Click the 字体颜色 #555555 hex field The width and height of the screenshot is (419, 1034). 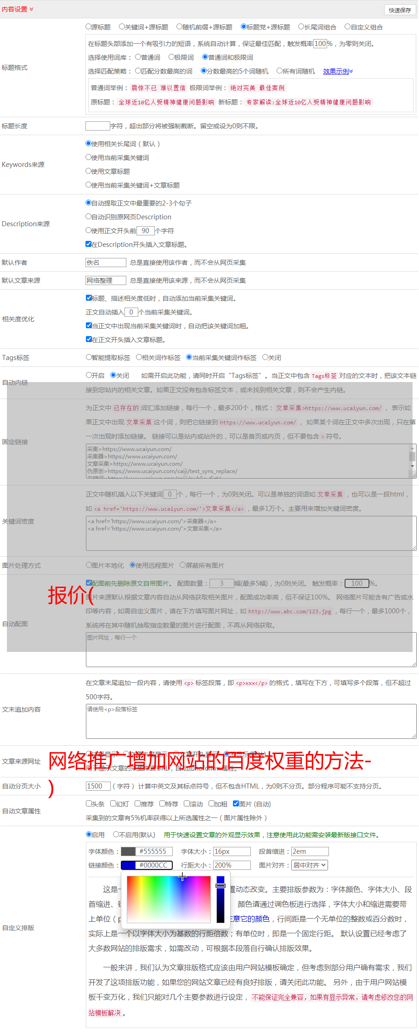tap(154, 851)
